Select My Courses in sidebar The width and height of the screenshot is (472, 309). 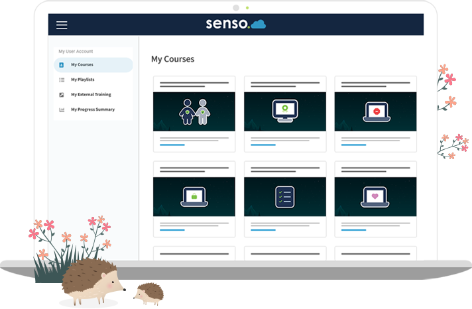tap(93, 65)
